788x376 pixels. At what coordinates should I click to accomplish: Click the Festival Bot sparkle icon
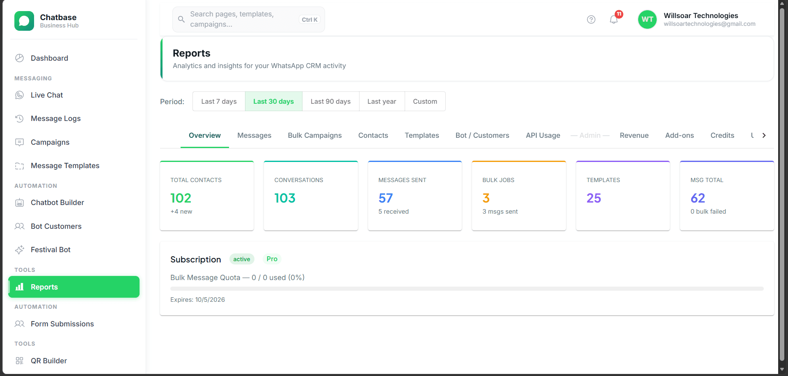click(x=19, y=250)
